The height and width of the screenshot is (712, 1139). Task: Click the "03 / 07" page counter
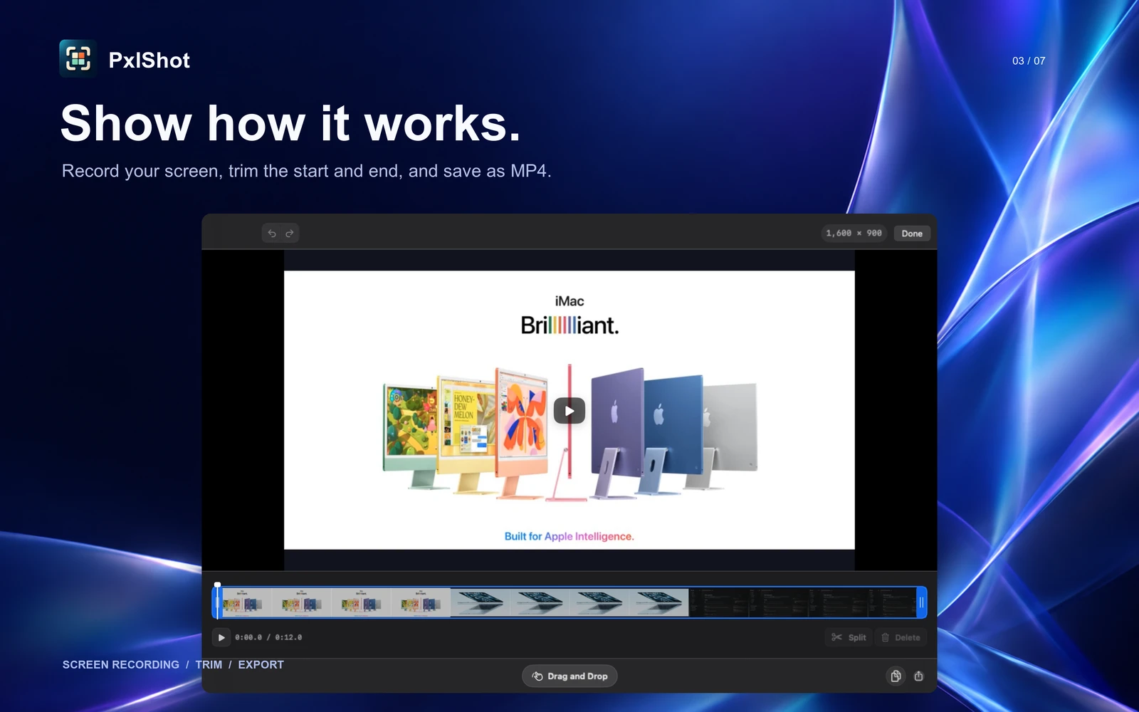pyautogui.click(x=1029, y=61)
